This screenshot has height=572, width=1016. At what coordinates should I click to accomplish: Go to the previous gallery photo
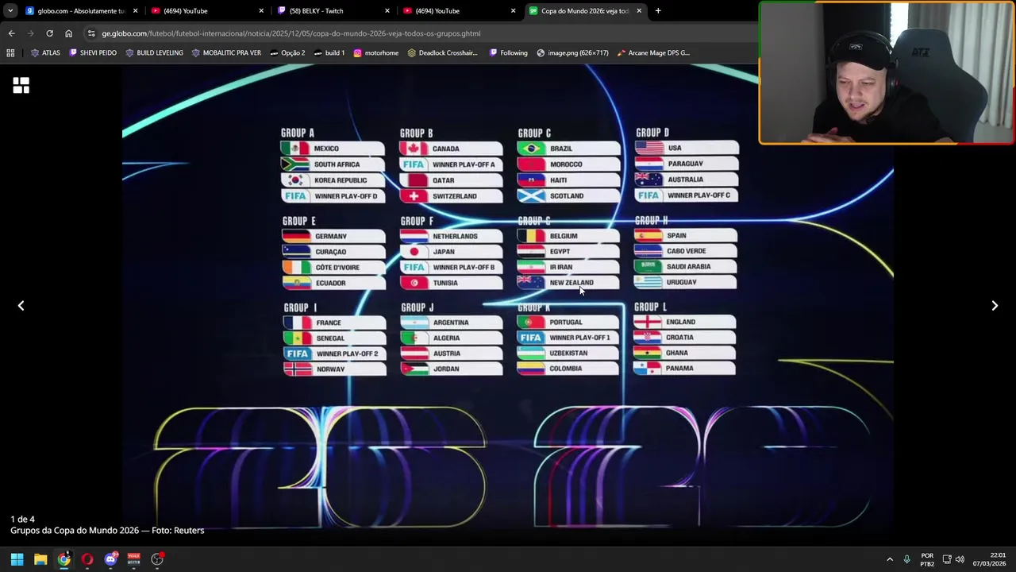(21, 306)
